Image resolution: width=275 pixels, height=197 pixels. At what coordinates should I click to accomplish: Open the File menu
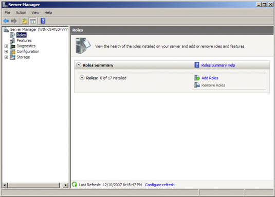[x=7, y=13]
